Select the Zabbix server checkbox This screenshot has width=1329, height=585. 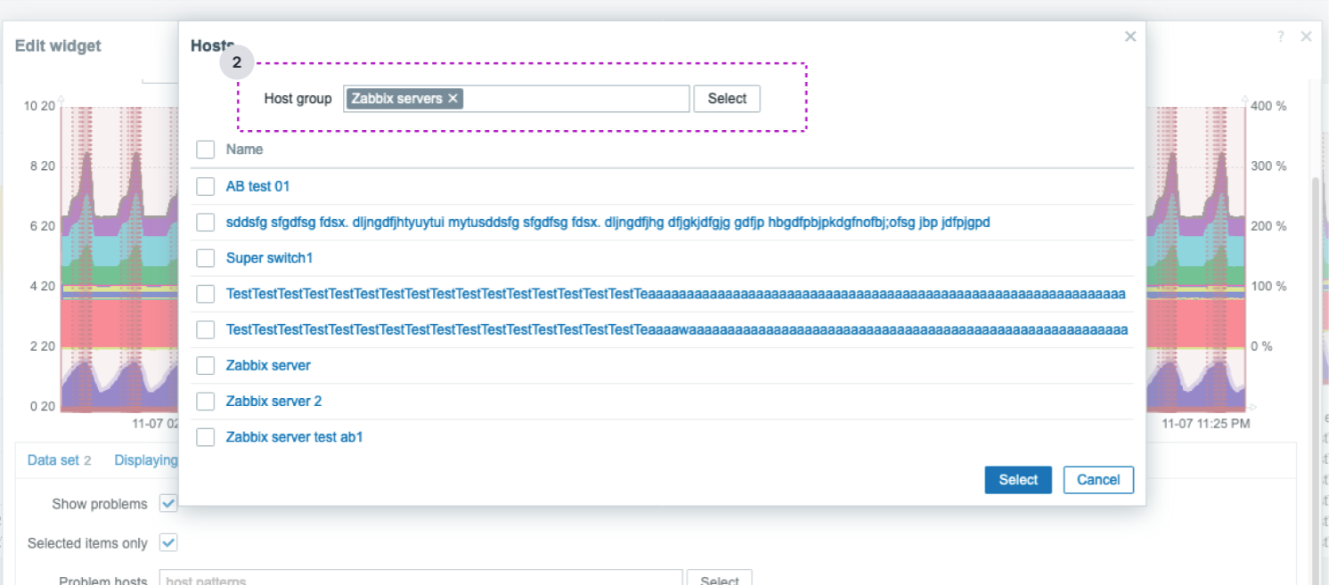206,365
